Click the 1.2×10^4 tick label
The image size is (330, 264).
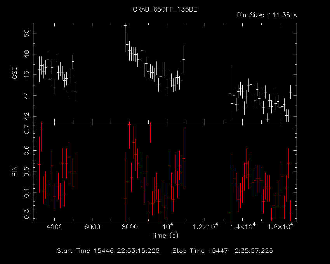(x=205, y=226)
